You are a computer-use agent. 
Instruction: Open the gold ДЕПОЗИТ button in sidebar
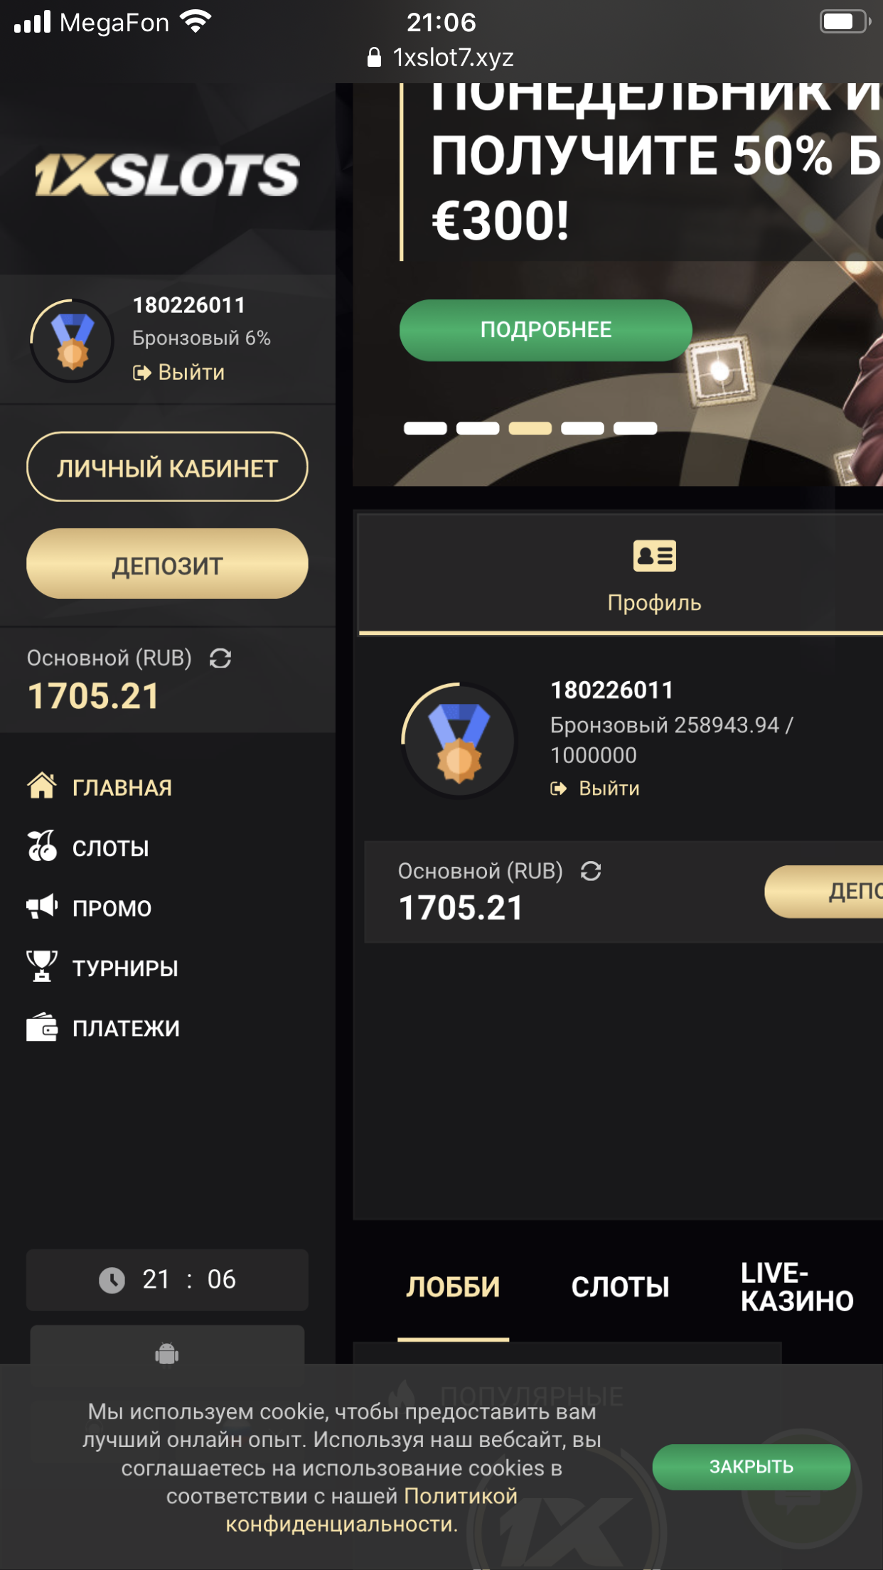pos(167,564)
